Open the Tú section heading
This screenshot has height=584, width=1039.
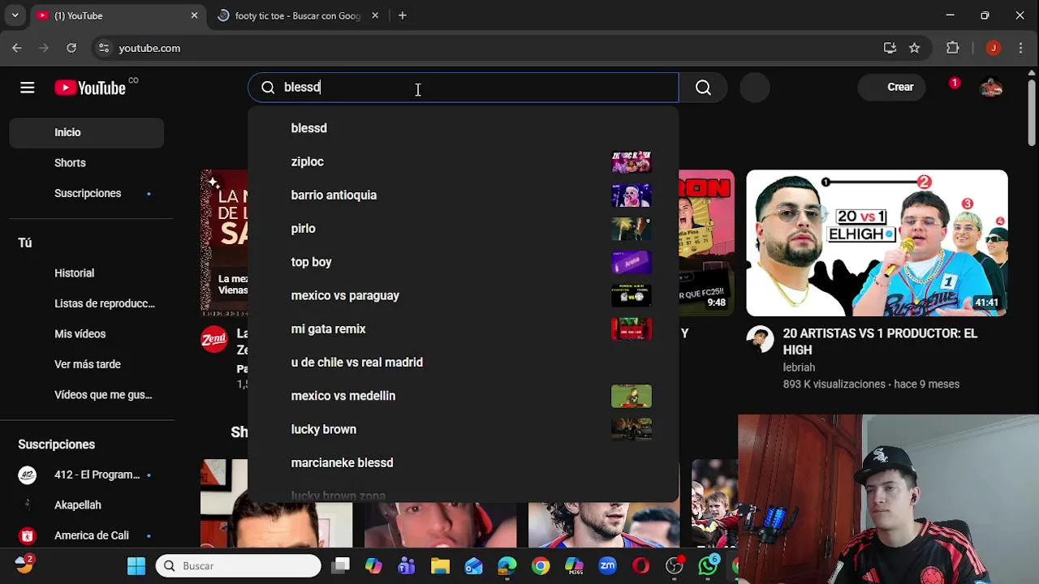coord(25,243)
